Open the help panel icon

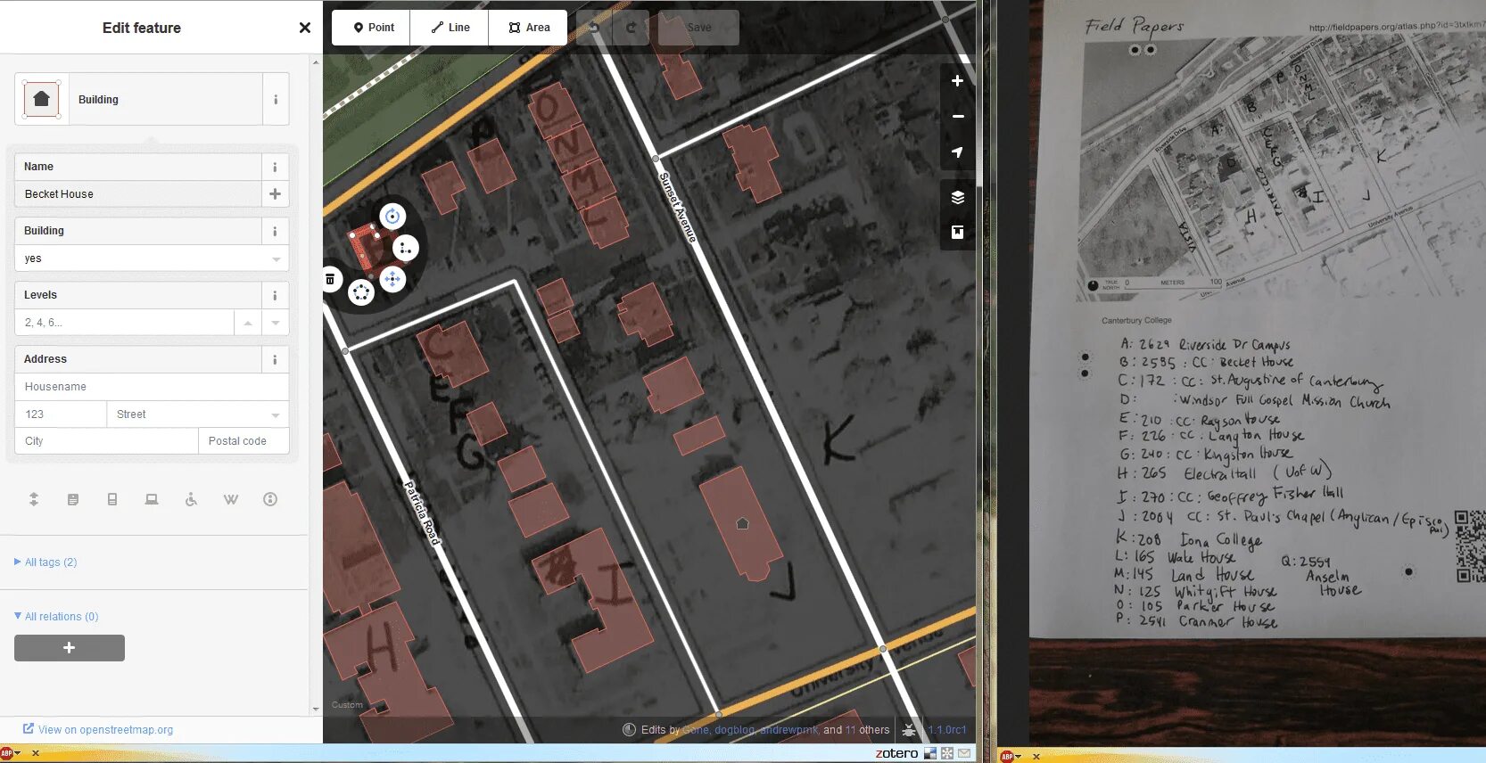[957, 233]
